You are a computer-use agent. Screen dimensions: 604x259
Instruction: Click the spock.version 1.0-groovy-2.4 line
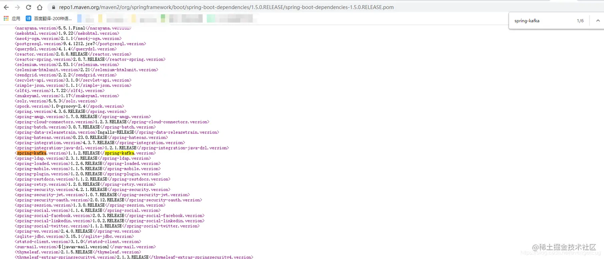click(69, 106)
